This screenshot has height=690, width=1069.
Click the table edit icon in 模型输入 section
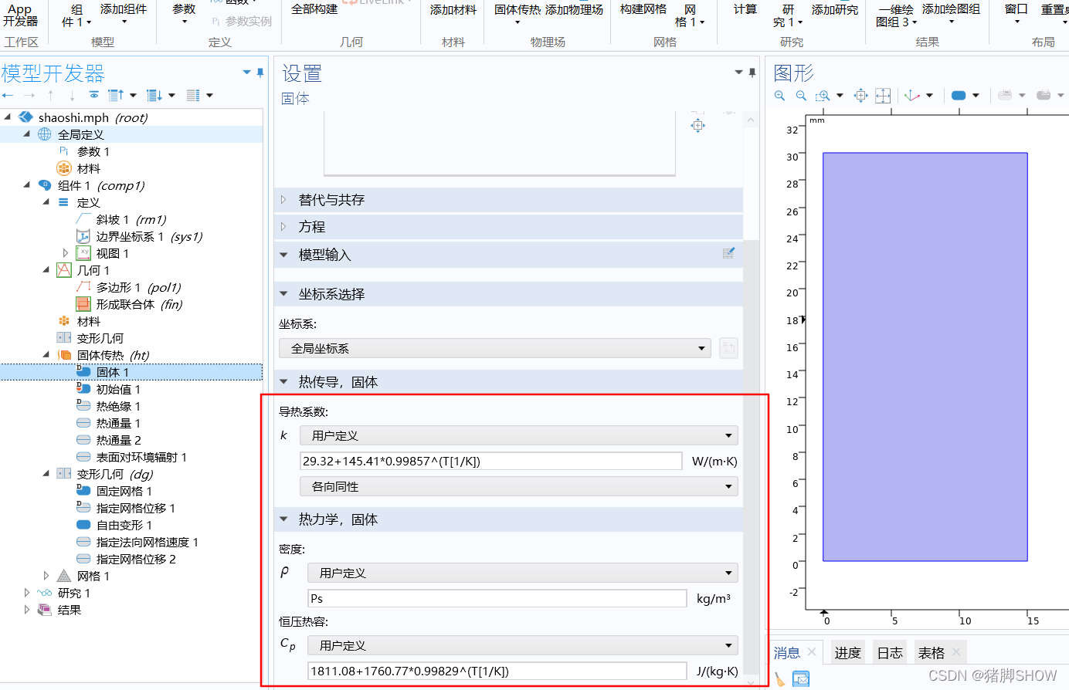coord(728,253)
